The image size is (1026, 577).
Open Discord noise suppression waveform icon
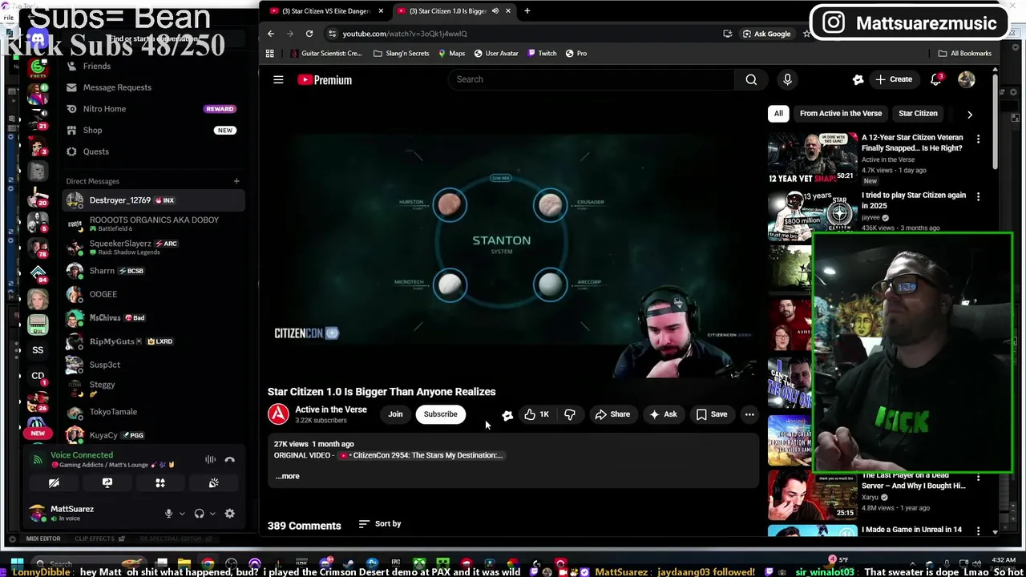[x=210, y=459]
